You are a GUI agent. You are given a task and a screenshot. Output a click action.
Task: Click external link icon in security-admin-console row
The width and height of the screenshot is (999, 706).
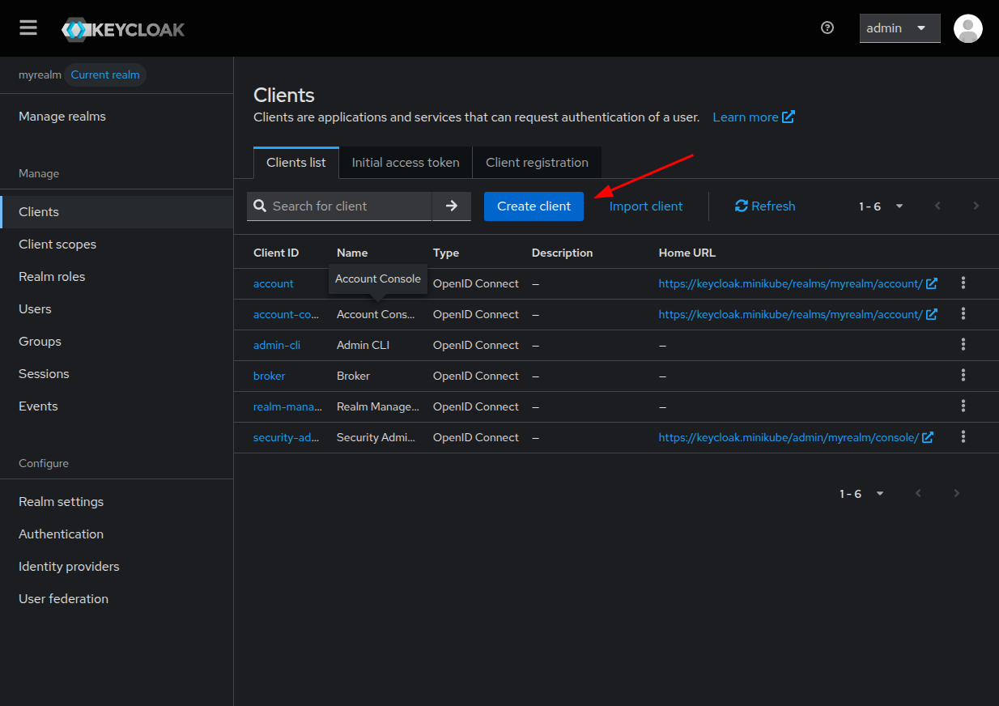928,437
